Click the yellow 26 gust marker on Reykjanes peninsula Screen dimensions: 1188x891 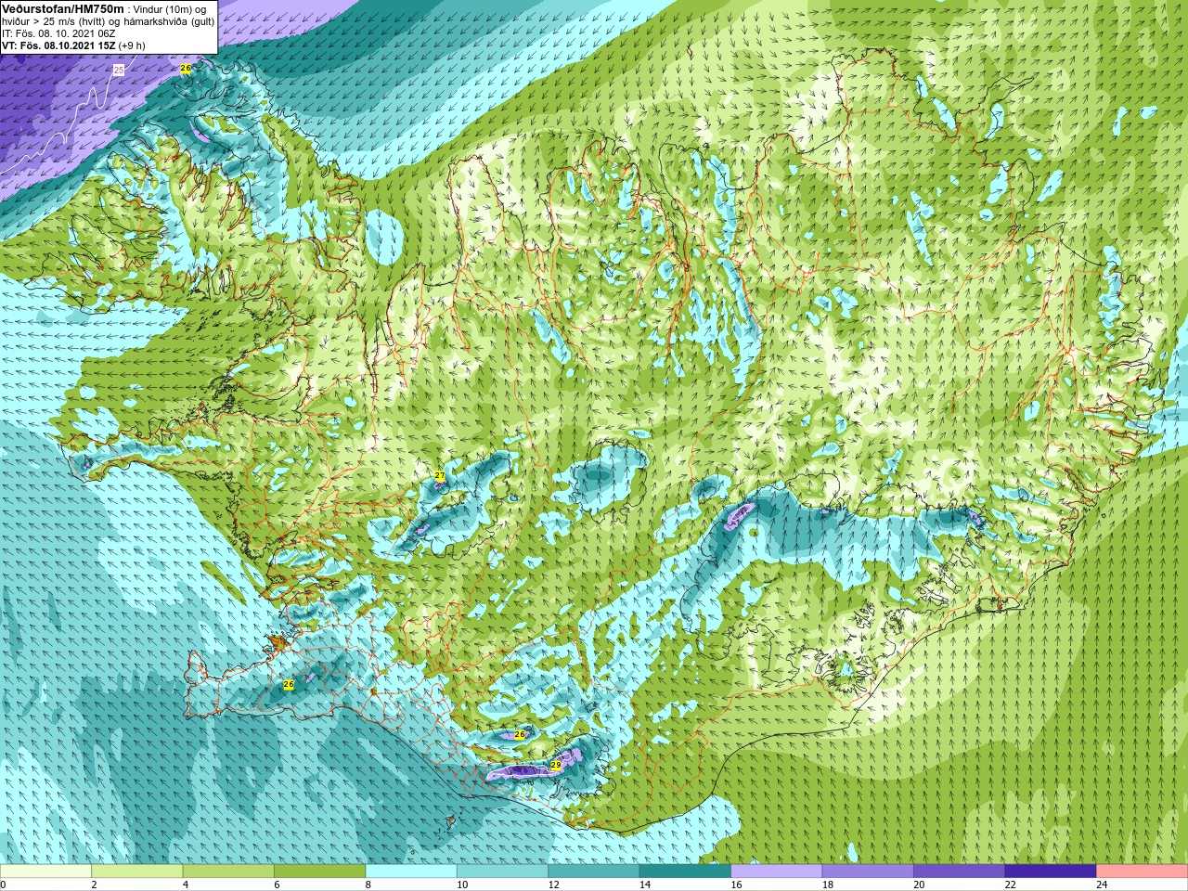pos(289,684)
